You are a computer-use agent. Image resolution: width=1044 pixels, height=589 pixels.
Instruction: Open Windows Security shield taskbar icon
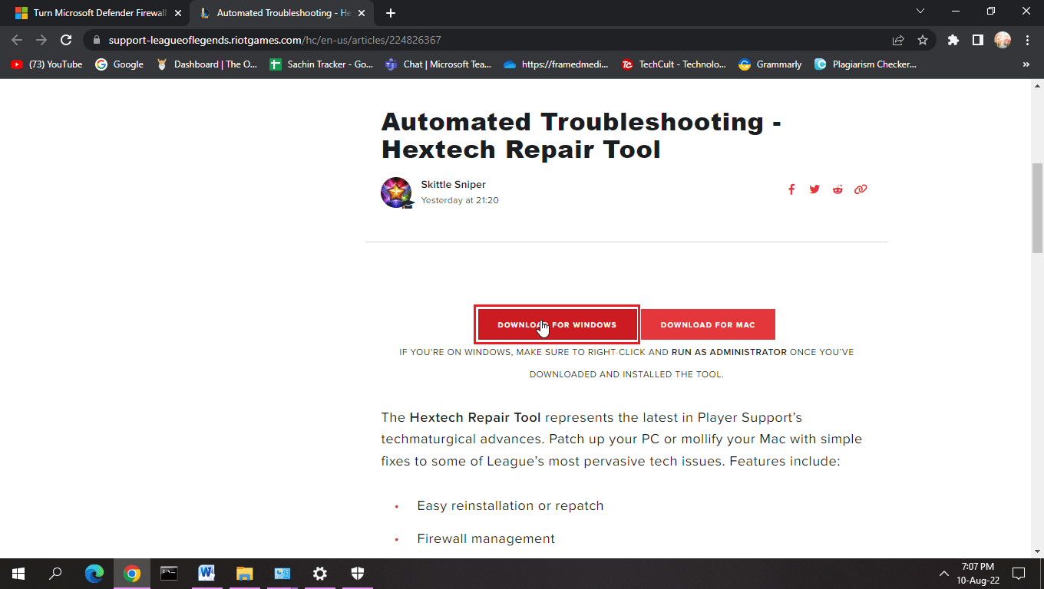point(358,573)
